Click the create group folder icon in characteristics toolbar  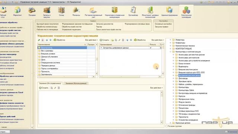[112, 40]
